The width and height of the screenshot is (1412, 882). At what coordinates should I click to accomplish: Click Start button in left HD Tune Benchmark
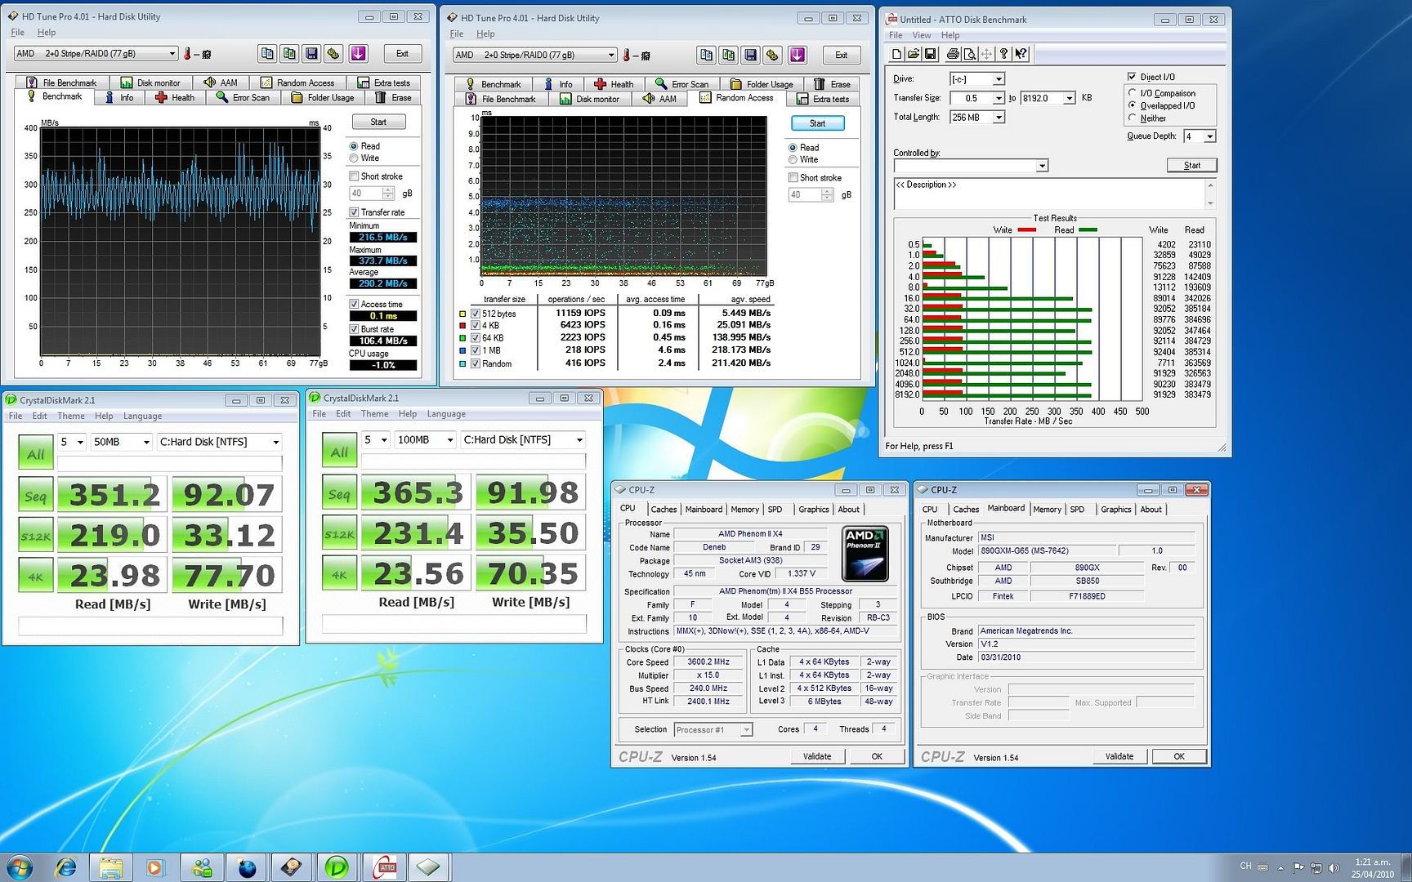click(378, 122)
